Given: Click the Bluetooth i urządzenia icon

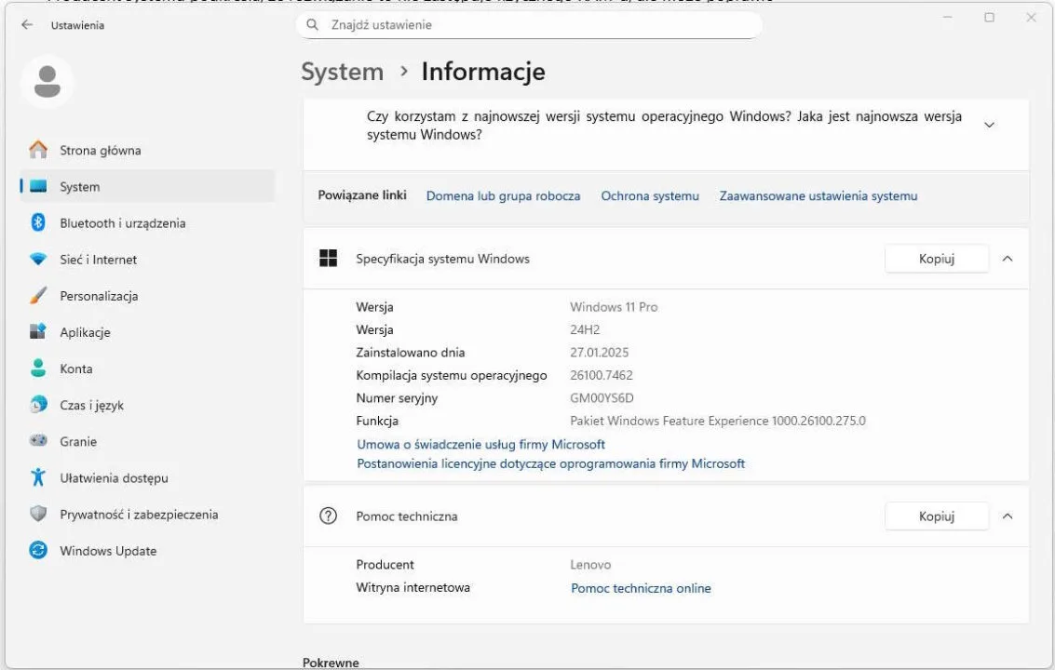Looking at the screenshot, I should (x=38, y=223).
